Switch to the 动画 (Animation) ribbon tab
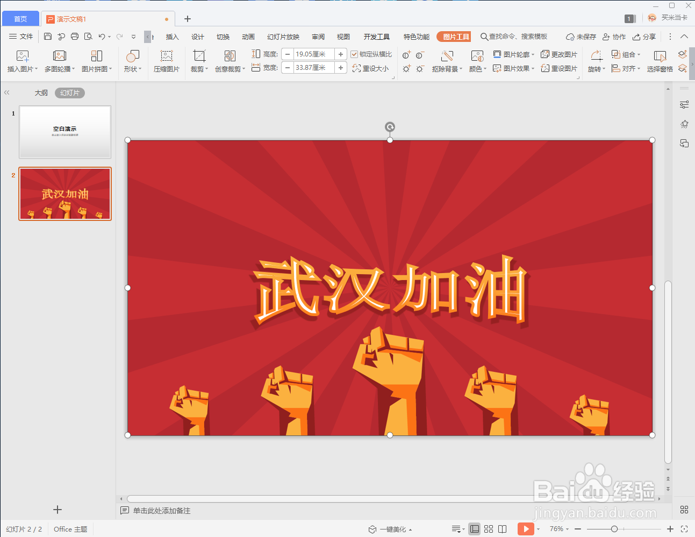The width and height of the screenshot is (695, 537). coord(248,37)
